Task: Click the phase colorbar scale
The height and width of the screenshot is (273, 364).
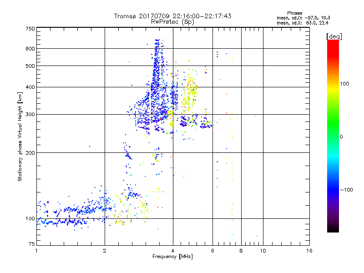Action: (333, 136)
